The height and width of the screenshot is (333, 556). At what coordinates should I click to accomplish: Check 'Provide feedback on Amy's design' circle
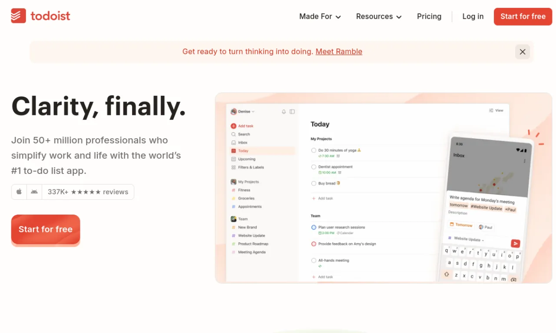[314, 244]
